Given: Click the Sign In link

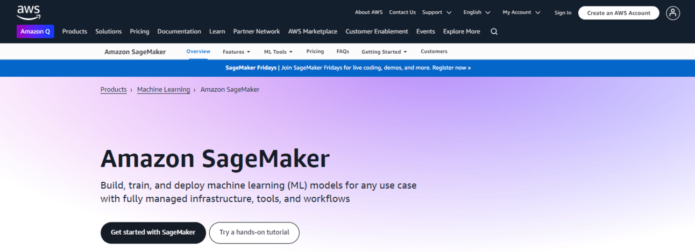Looking at the screenshot, I should (x=563, y=13).
